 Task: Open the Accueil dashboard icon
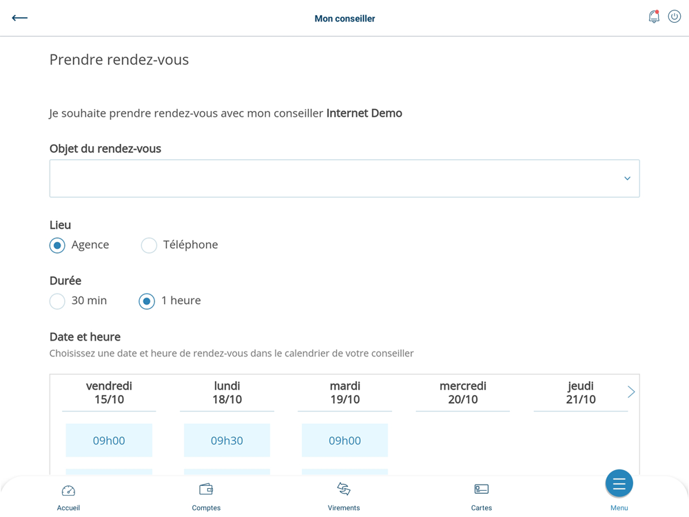click(x=68, y=491)
